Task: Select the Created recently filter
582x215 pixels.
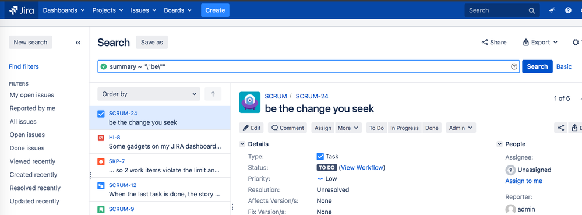Action: pos(33,175)
